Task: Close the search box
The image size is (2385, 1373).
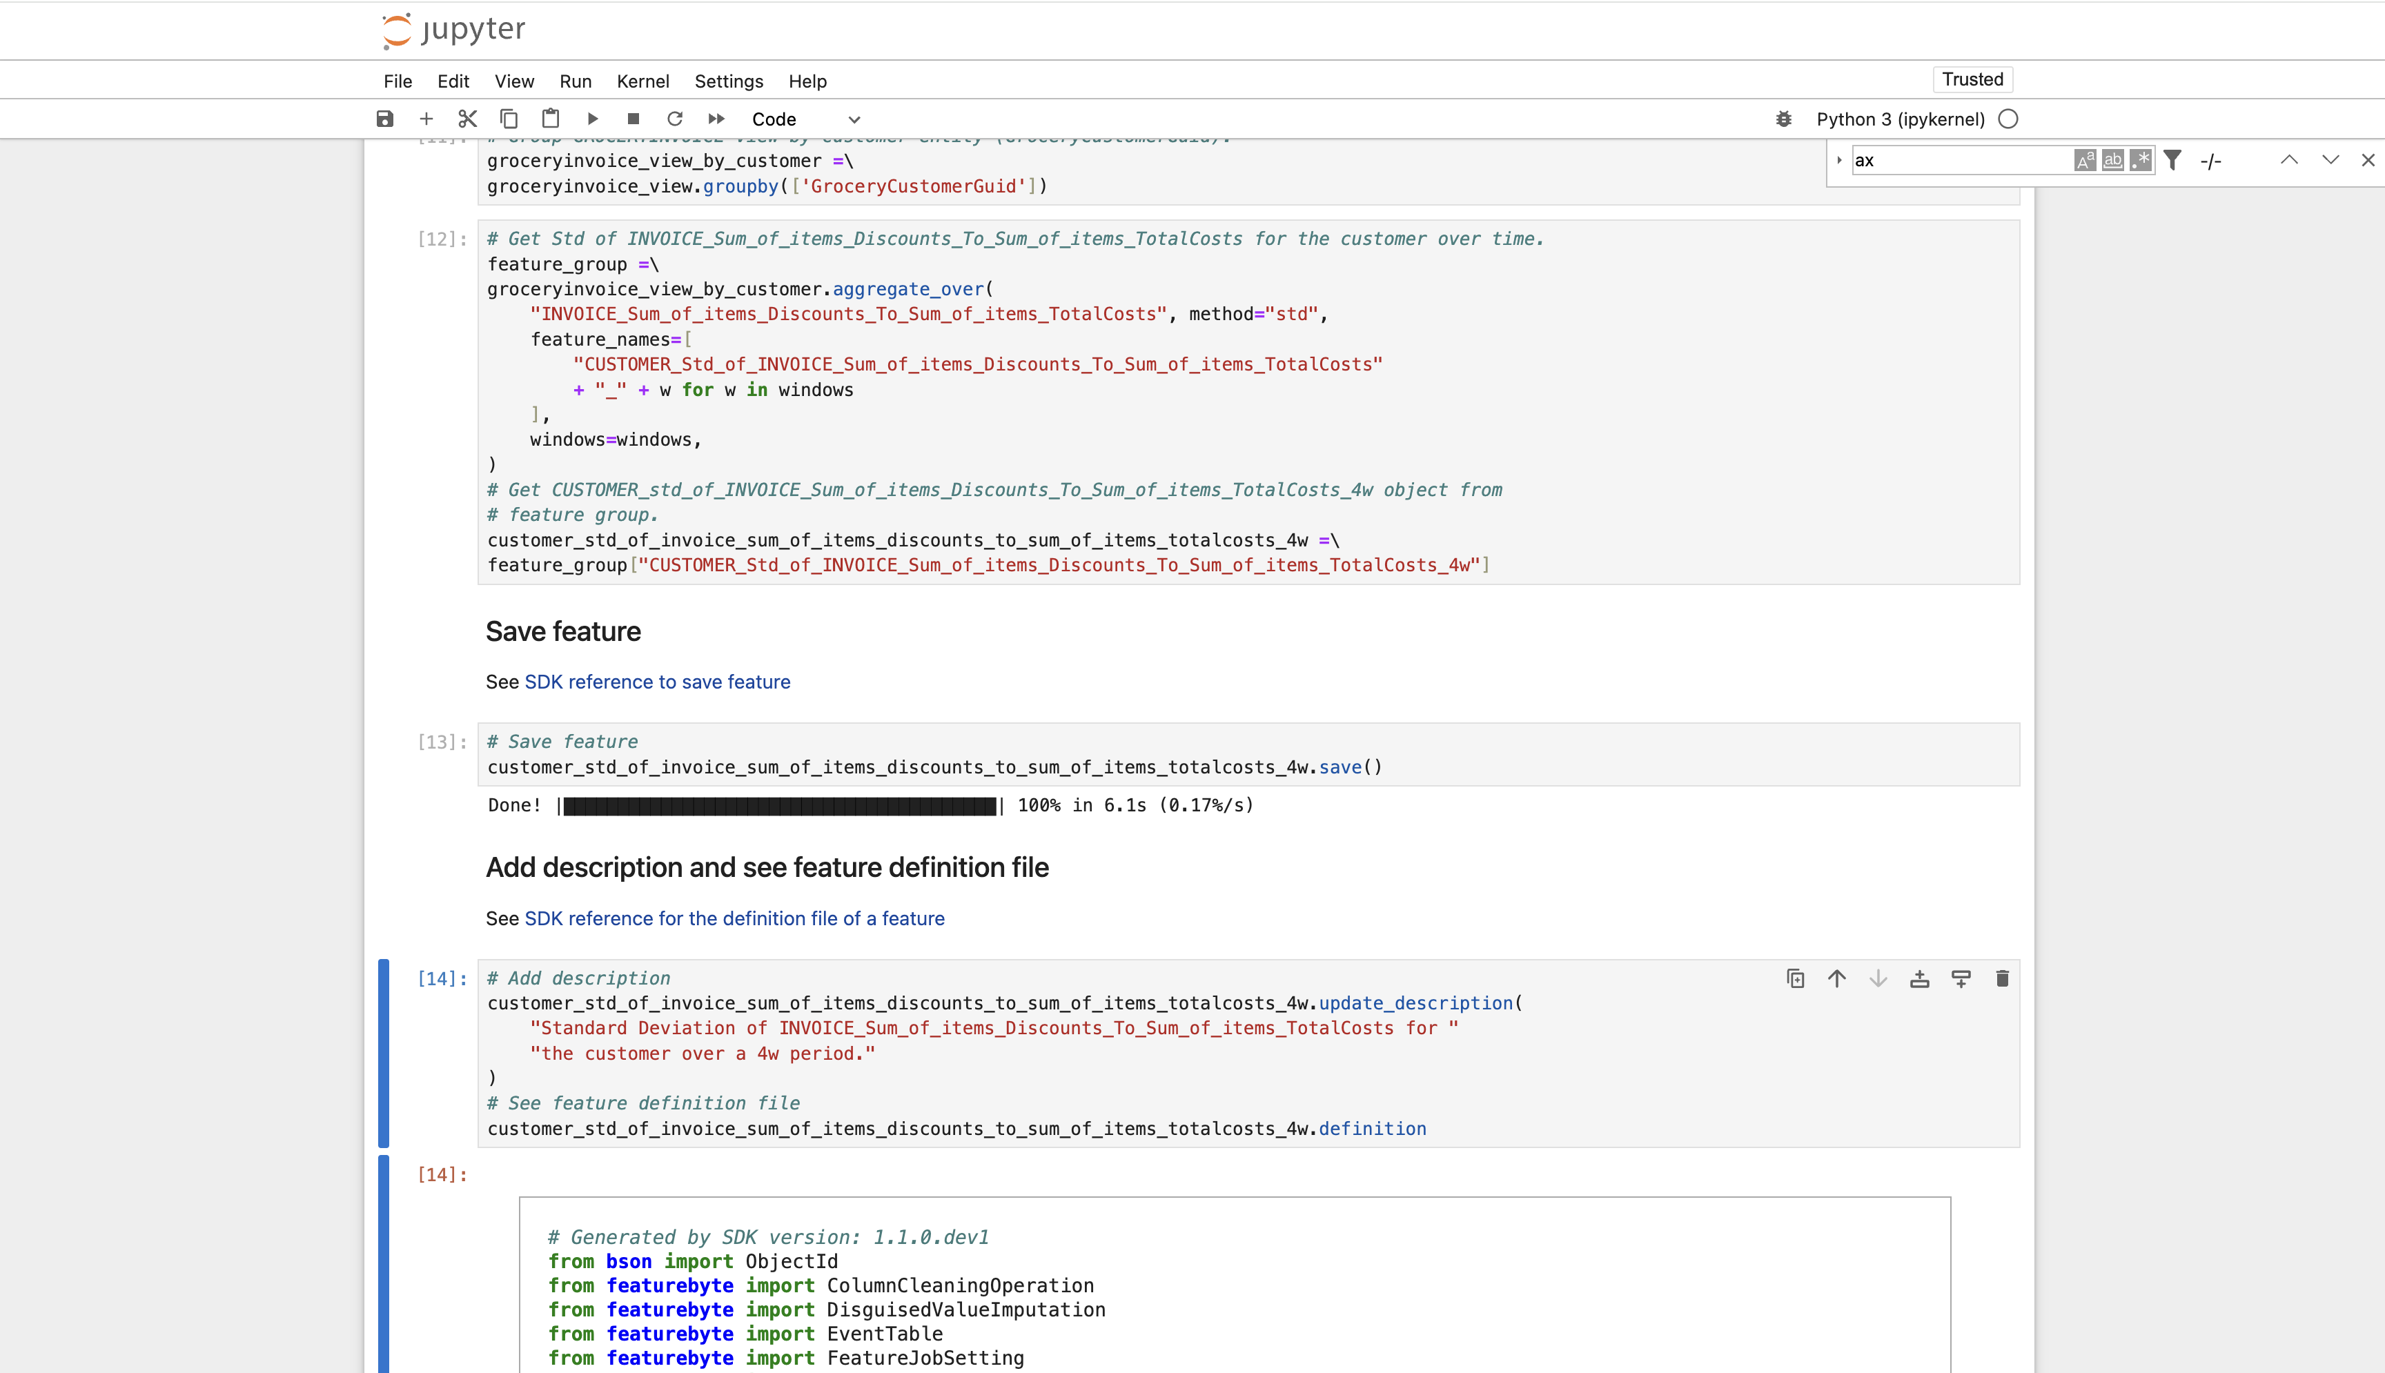Action: [x=2368, y=160]
